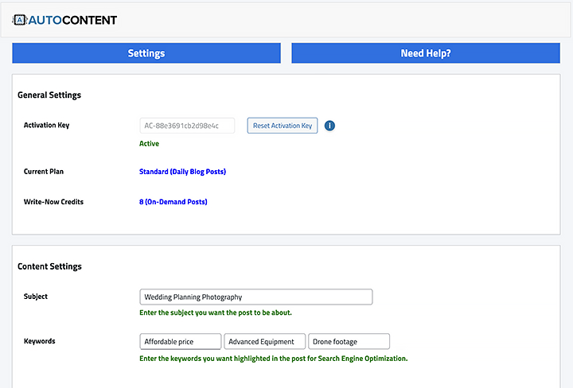
Task: Switch to the Settings tab
Action: click(146, 53)
